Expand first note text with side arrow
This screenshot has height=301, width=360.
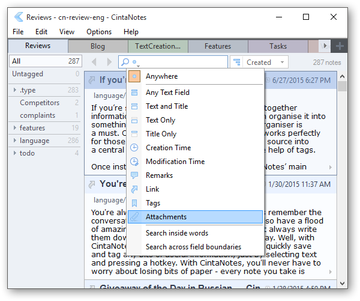(331, 167)
